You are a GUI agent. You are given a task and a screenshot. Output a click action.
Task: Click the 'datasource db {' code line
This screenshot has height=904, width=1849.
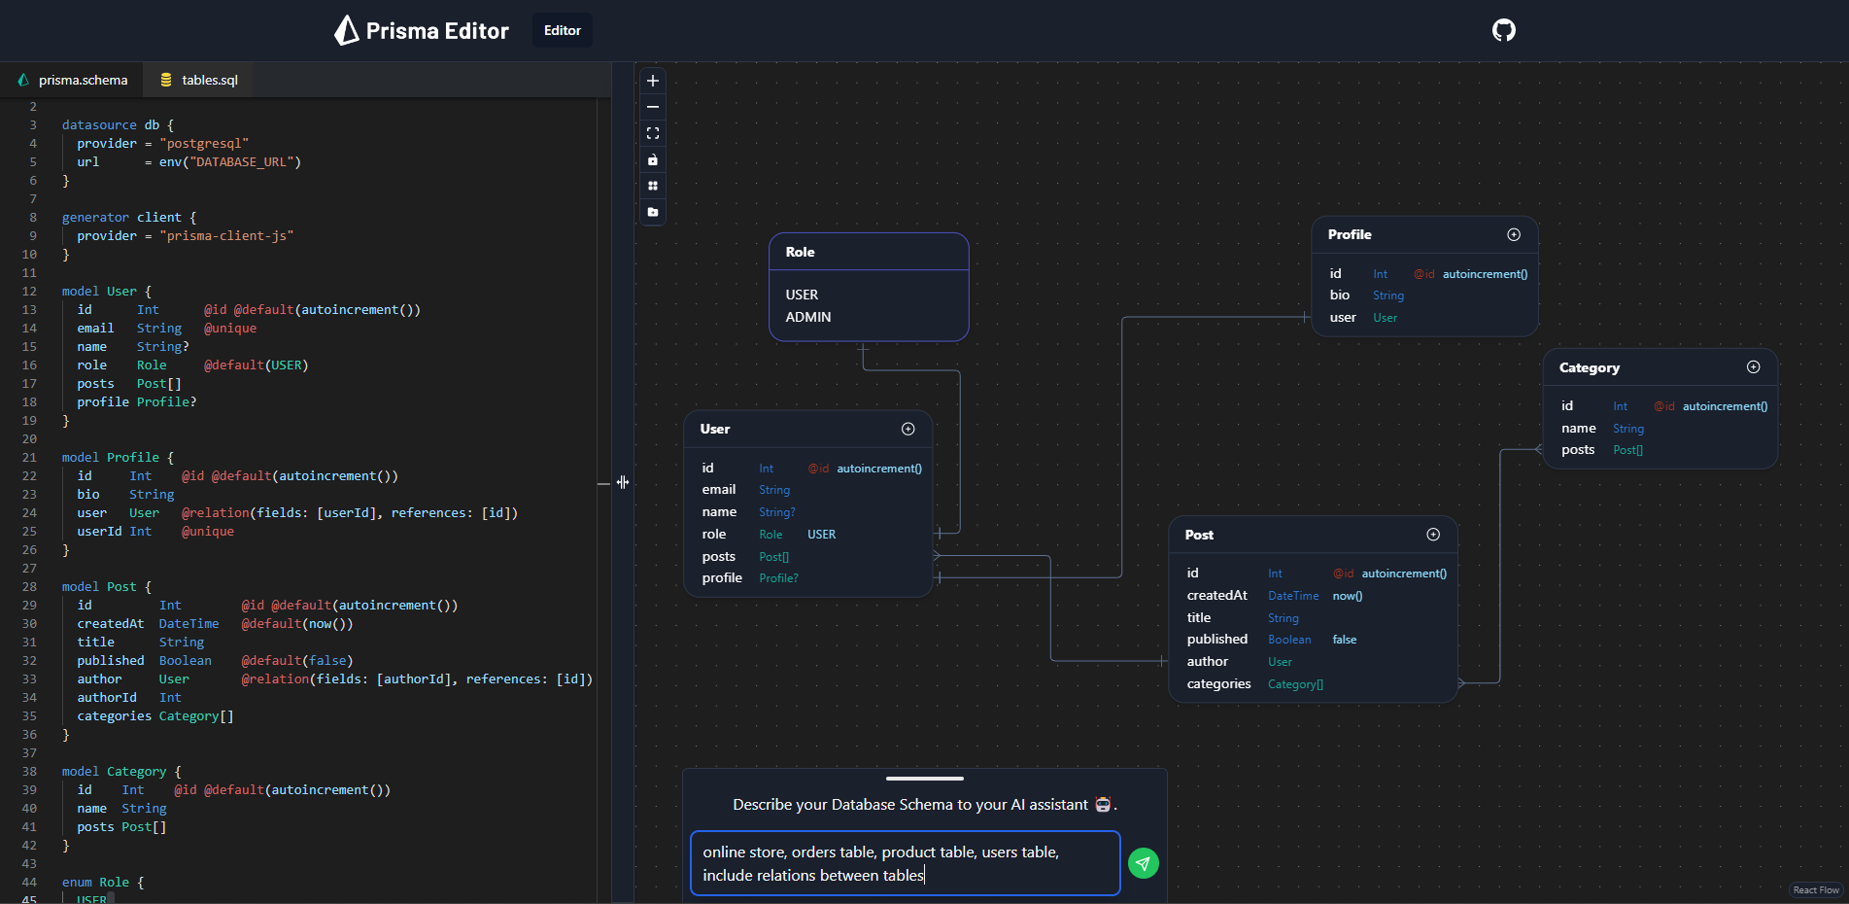(x=118, y=125)
